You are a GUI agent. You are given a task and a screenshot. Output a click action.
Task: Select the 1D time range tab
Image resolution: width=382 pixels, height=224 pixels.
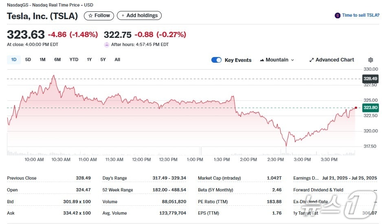[x=14, y=59]
